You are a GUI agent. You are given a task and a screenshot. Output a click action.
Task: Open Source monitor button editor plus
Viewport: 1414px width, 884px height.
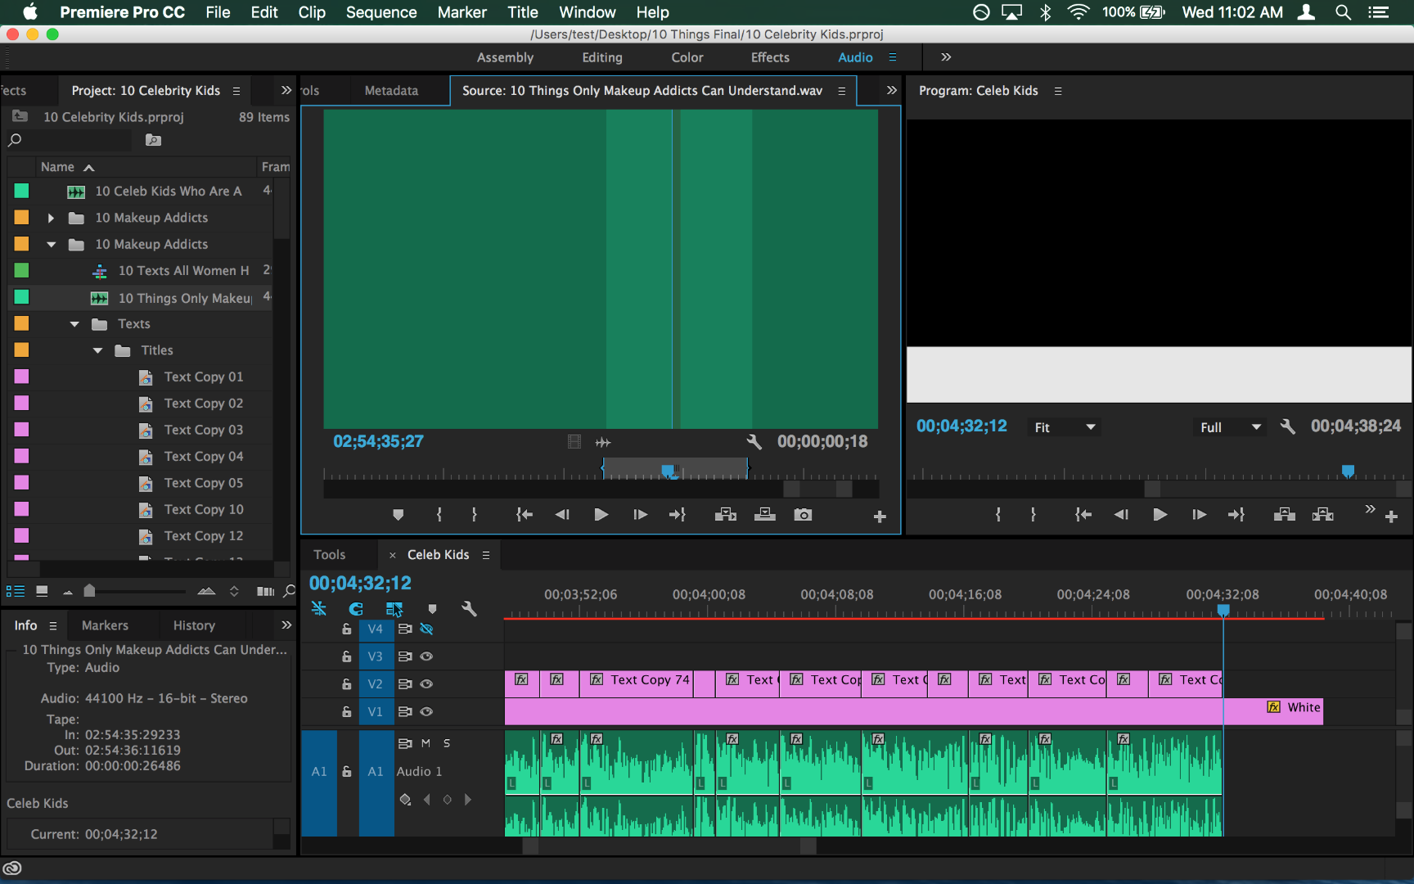(880, 516)
